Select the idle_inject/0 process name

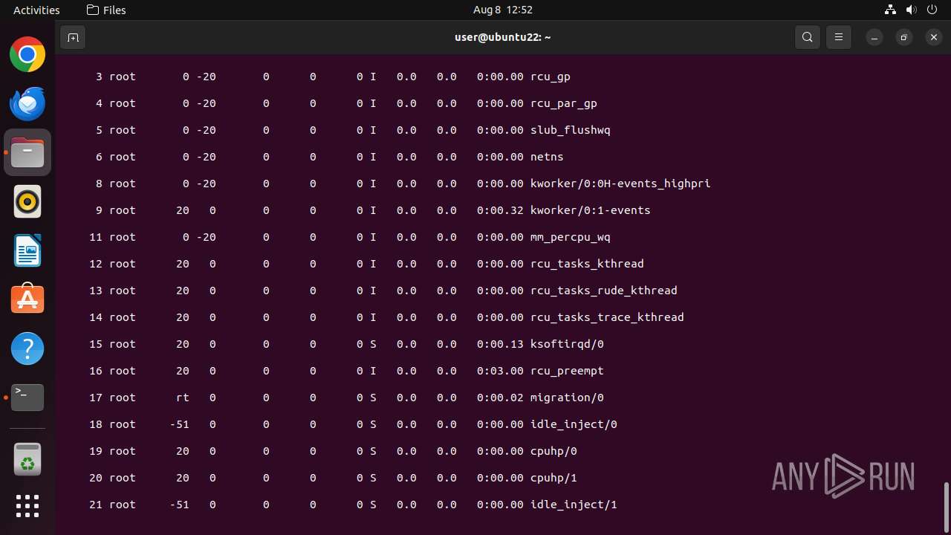pyautogui.click(x=574, y=424)
